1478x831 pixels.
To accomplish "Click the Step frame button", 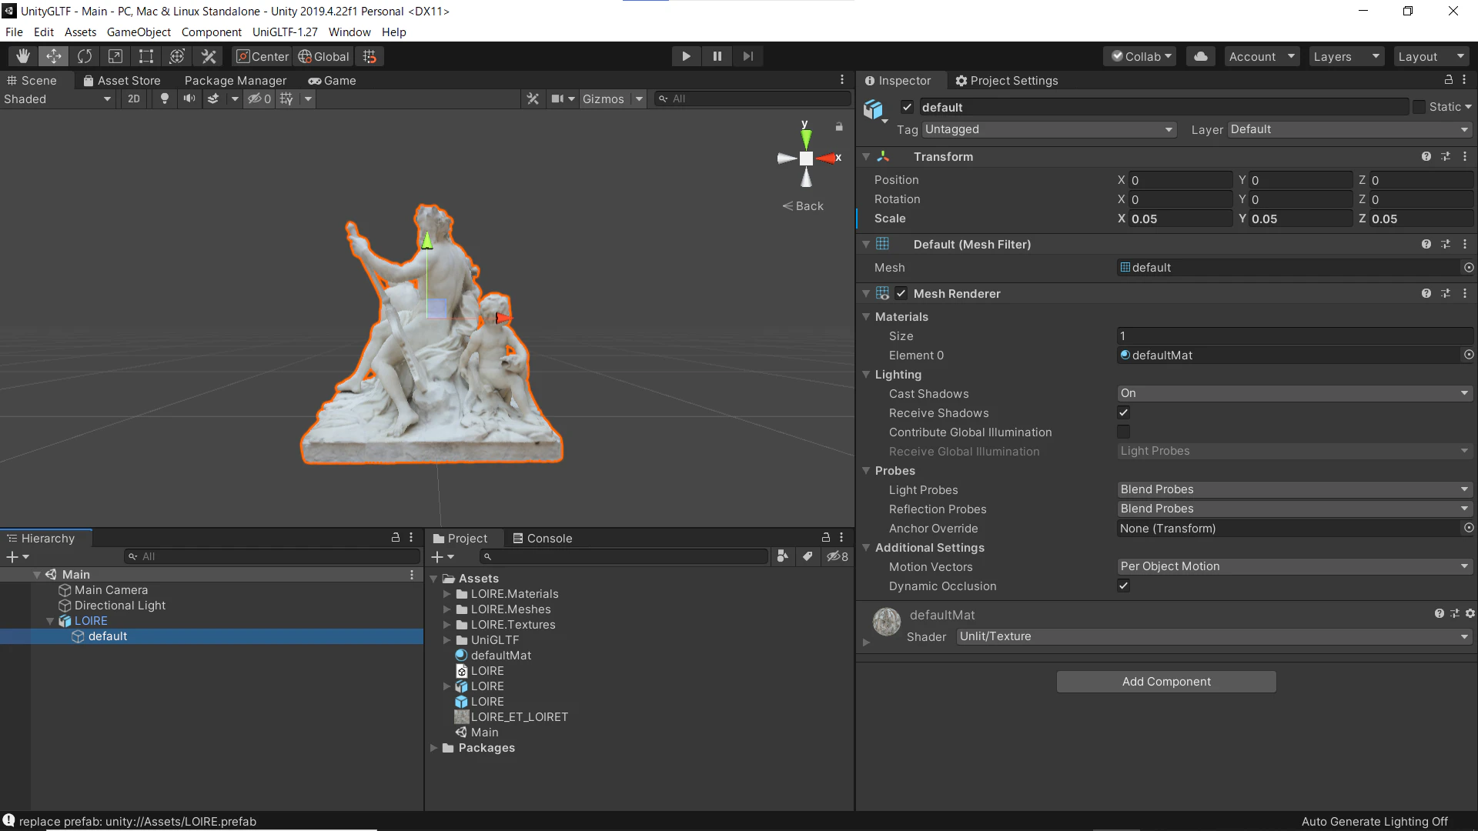I will pyautogui.click(x=747, y=56).
